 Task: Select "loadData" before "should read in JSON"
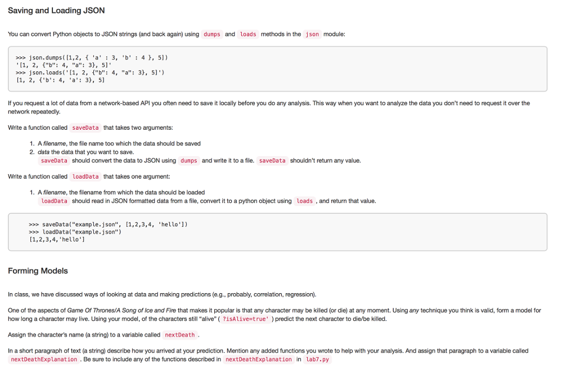(x=54, y=201)
